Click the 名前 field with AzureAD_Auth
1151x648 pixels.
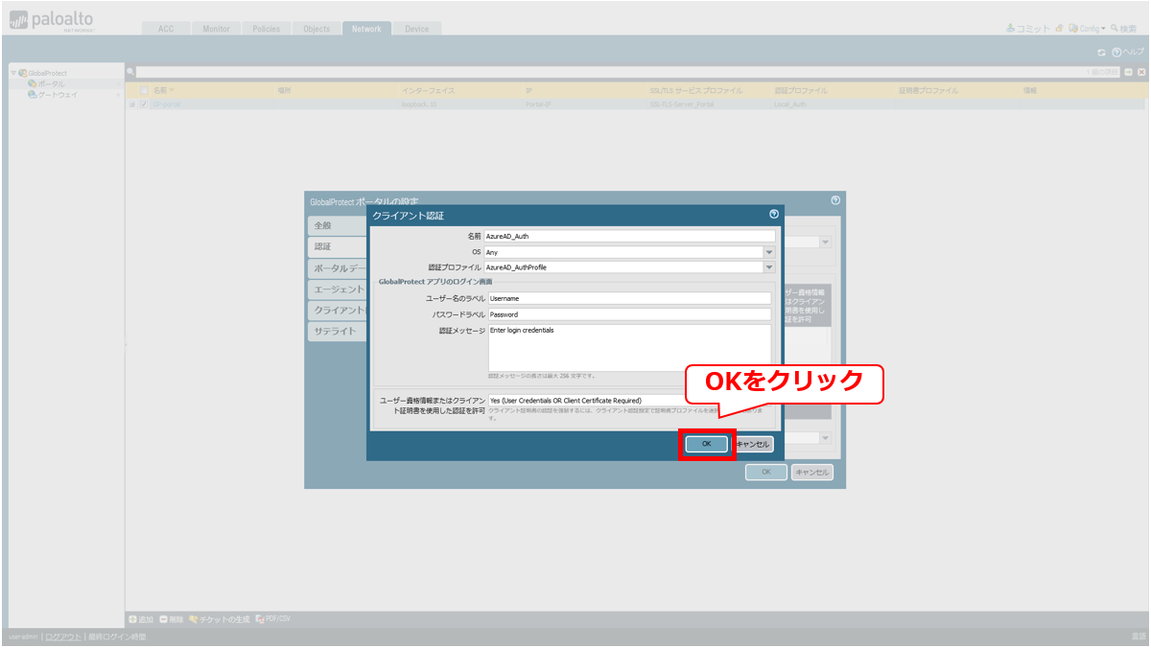pos(629,236)
